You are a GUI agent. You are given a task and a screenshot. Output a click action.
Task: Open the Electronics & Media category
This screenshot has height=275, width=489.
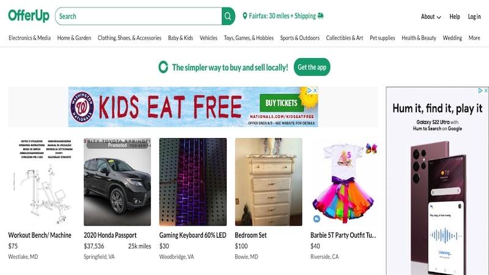pos(29,38)
